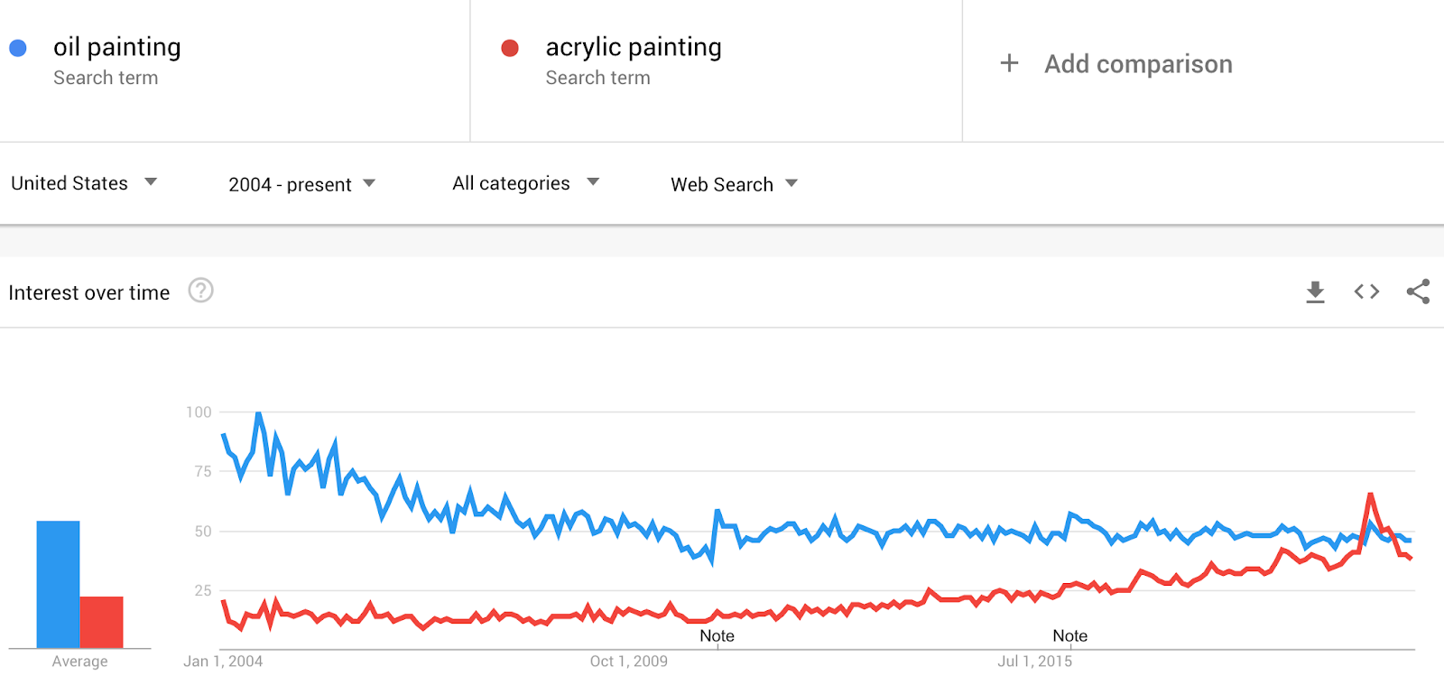Open the Interest over time help icon
Viewport: 1444px width, 685px height.
200,291
